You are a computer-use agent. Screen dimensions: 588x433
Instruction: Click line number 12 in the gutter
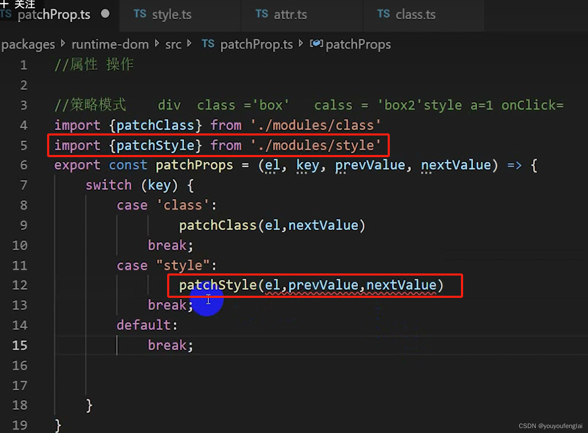pos(20,285)
